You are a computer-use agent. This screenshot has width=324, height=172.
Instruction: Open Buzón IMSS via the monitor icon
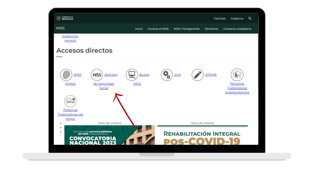tap(132, 74)
